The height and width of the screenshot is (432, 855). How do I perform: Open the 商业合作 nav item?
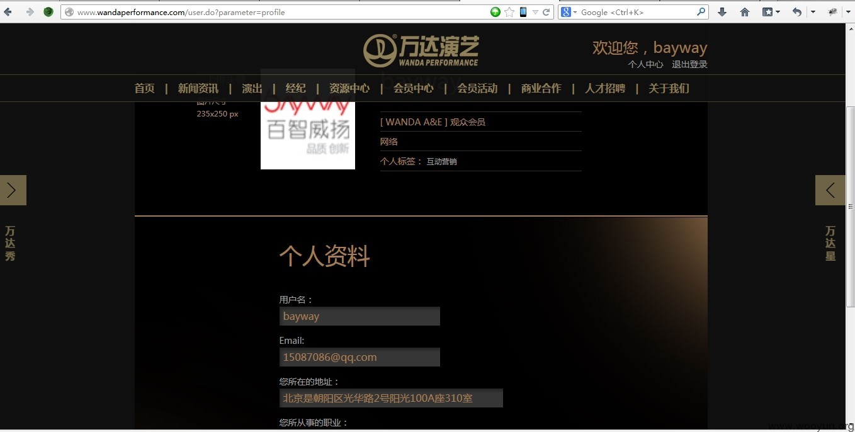pyautogui.click(x=541, y=88)
